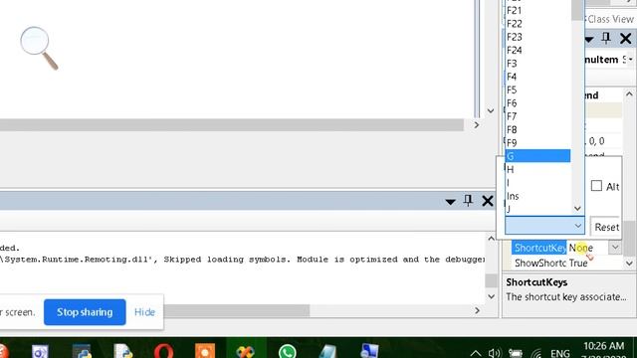Open ShortcutKeys value dropdown arrow
The height and width of the screenshot is (358, 637).
(x=615, y=248)
